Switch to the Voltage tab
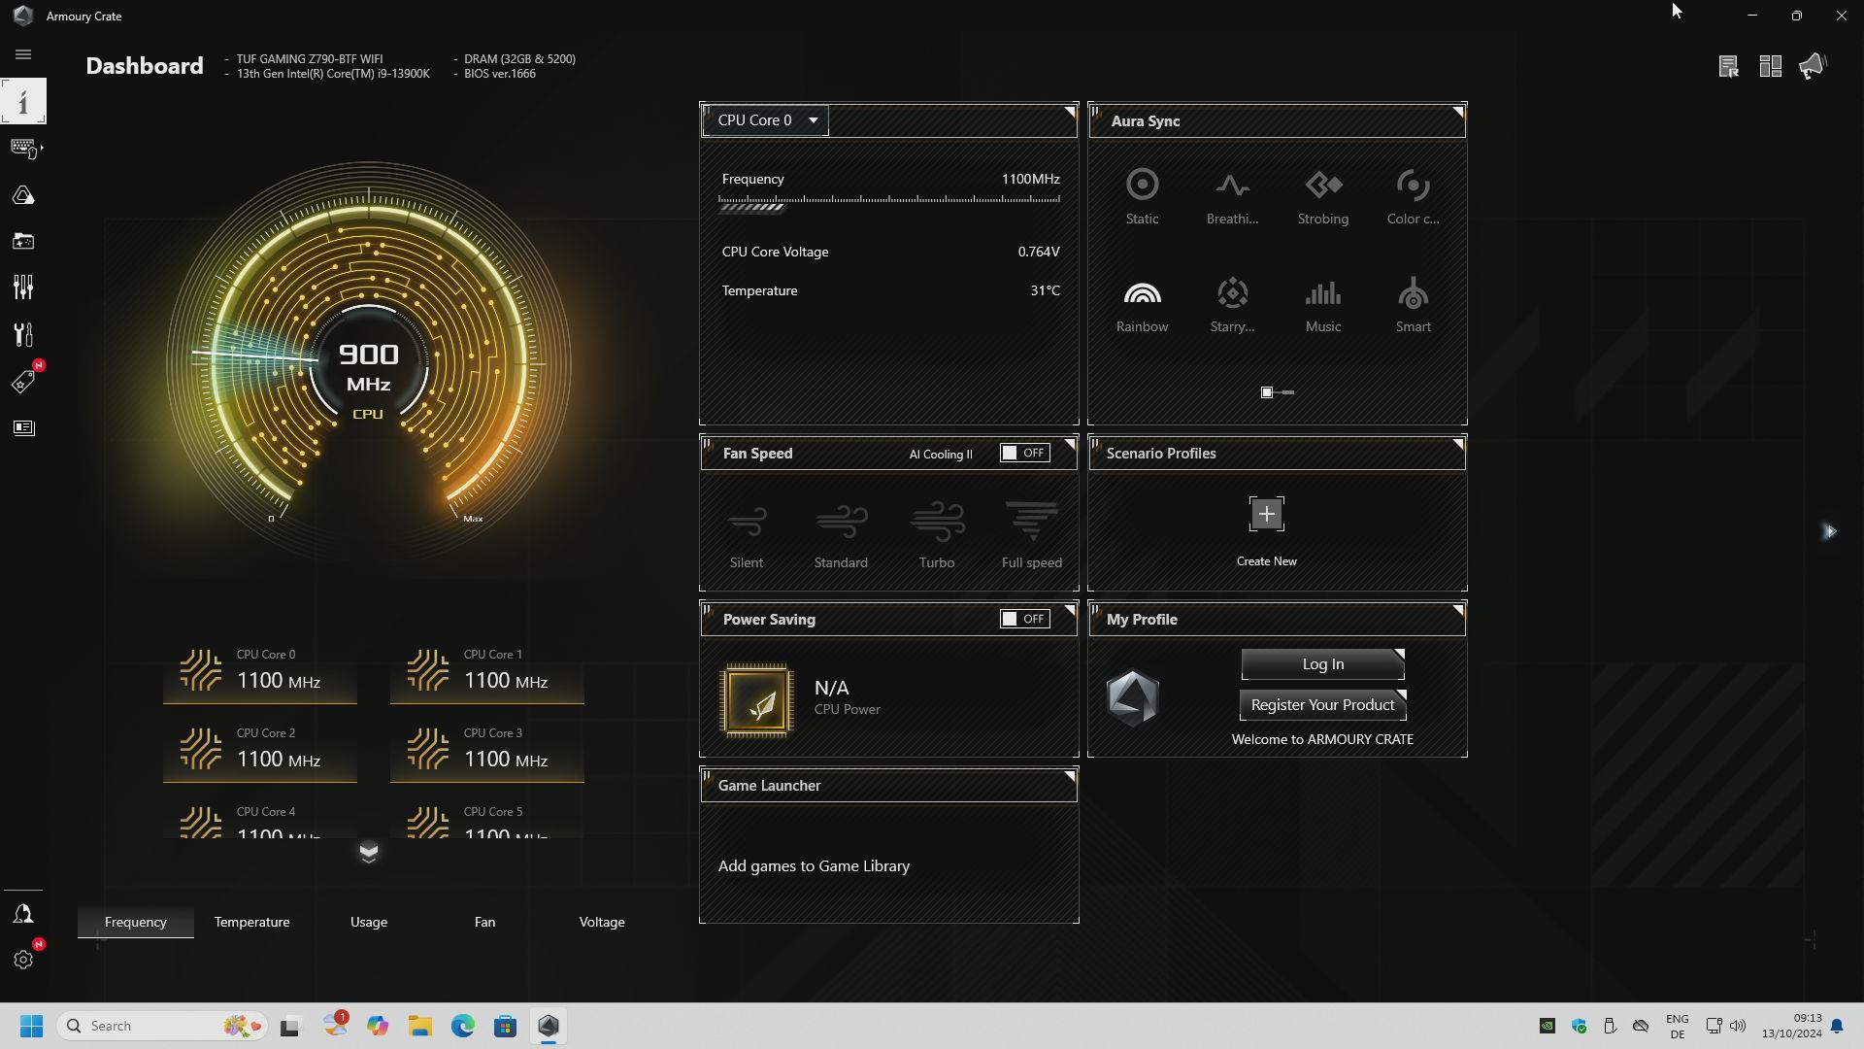 click(x=602, y=922)
